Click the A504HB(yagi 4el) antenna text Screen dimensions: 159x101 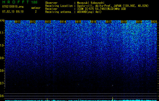89,12
